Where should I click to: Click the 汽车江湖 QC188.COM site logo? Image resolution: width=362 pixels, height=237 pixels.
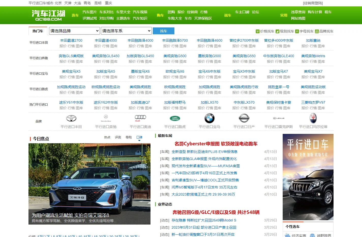48,15
